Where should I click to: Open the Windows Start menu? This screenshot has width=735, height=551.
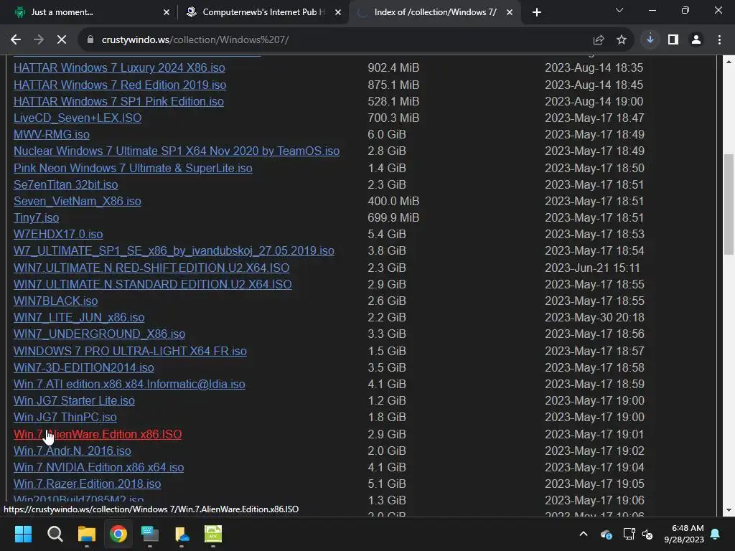pyautogui.click(x=23, y=534)
